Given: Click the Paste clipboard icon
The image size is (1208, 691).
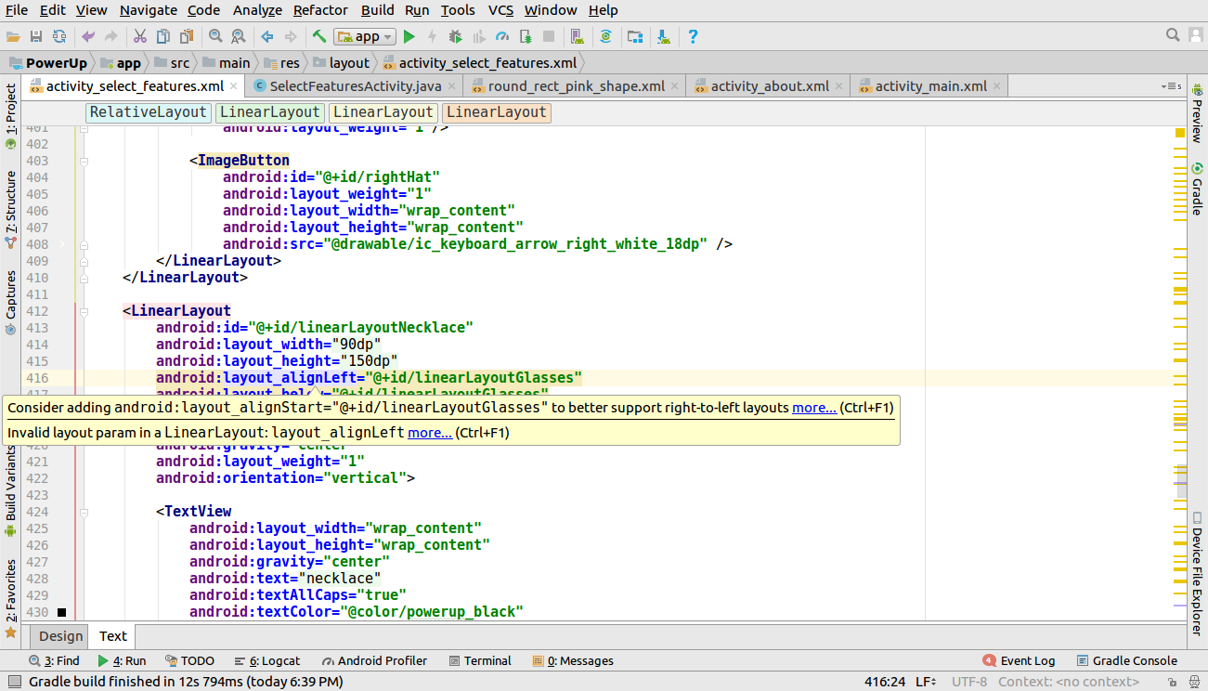Looking at the screenshot, I should 187,36.
